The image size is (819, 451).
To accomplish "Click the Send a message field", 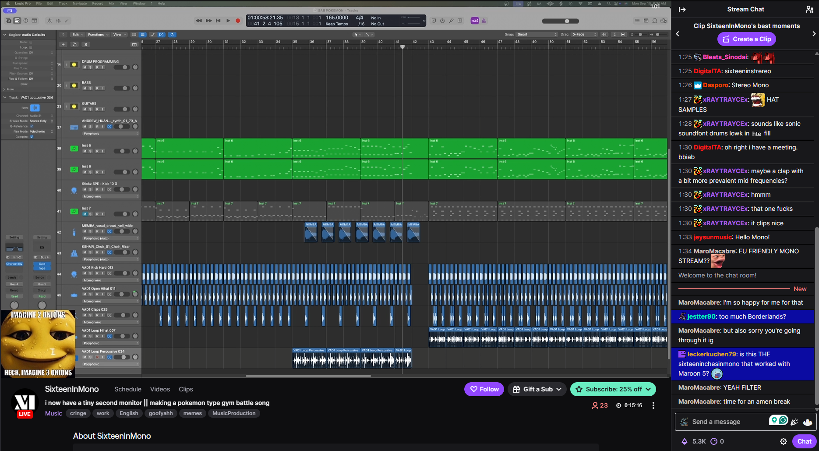I will 727,422.
